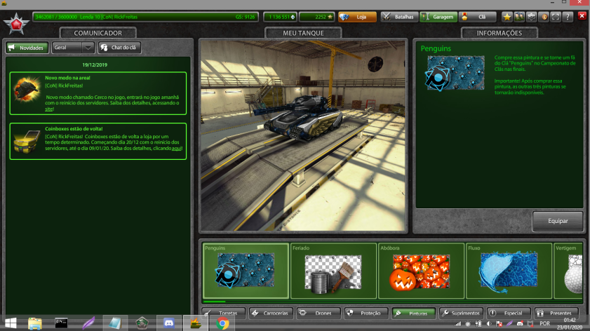The width and height of the screenshot is (590, 331).
Task: Open the Loja shop
Action: (356, 17)
